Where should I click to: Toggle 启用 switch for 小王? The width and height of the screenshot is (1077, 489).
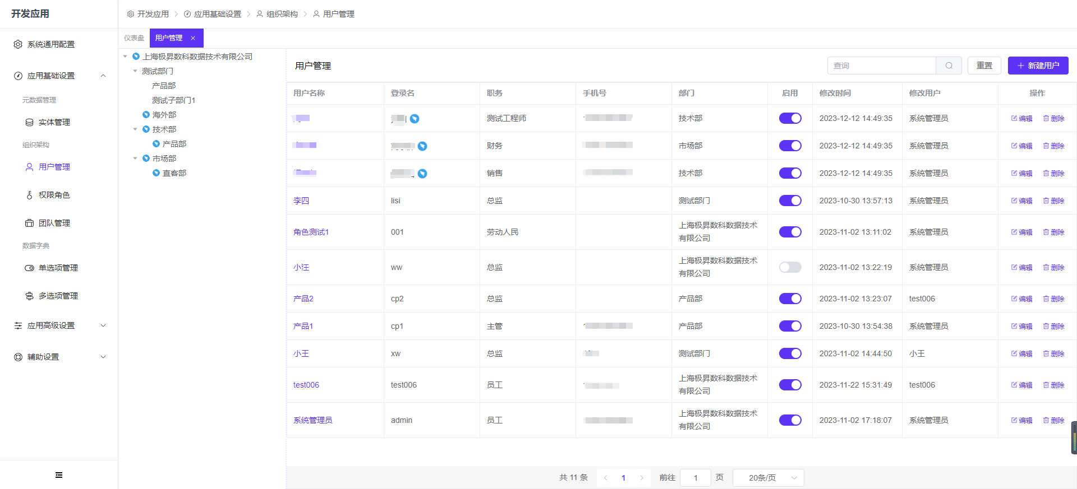[x=790, y=353]
